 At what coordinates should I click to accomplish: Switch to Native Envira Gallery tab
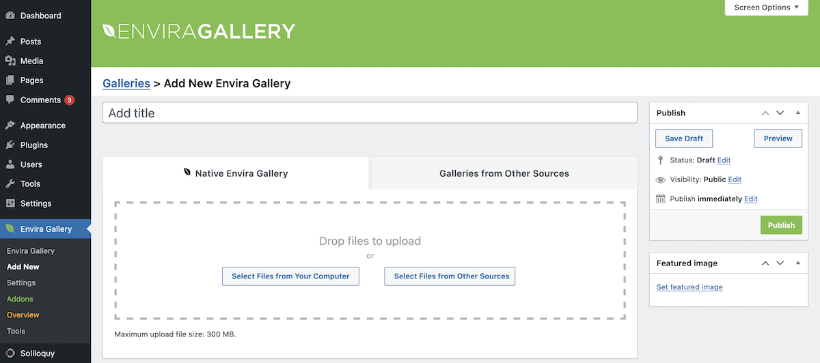(236, 173)
